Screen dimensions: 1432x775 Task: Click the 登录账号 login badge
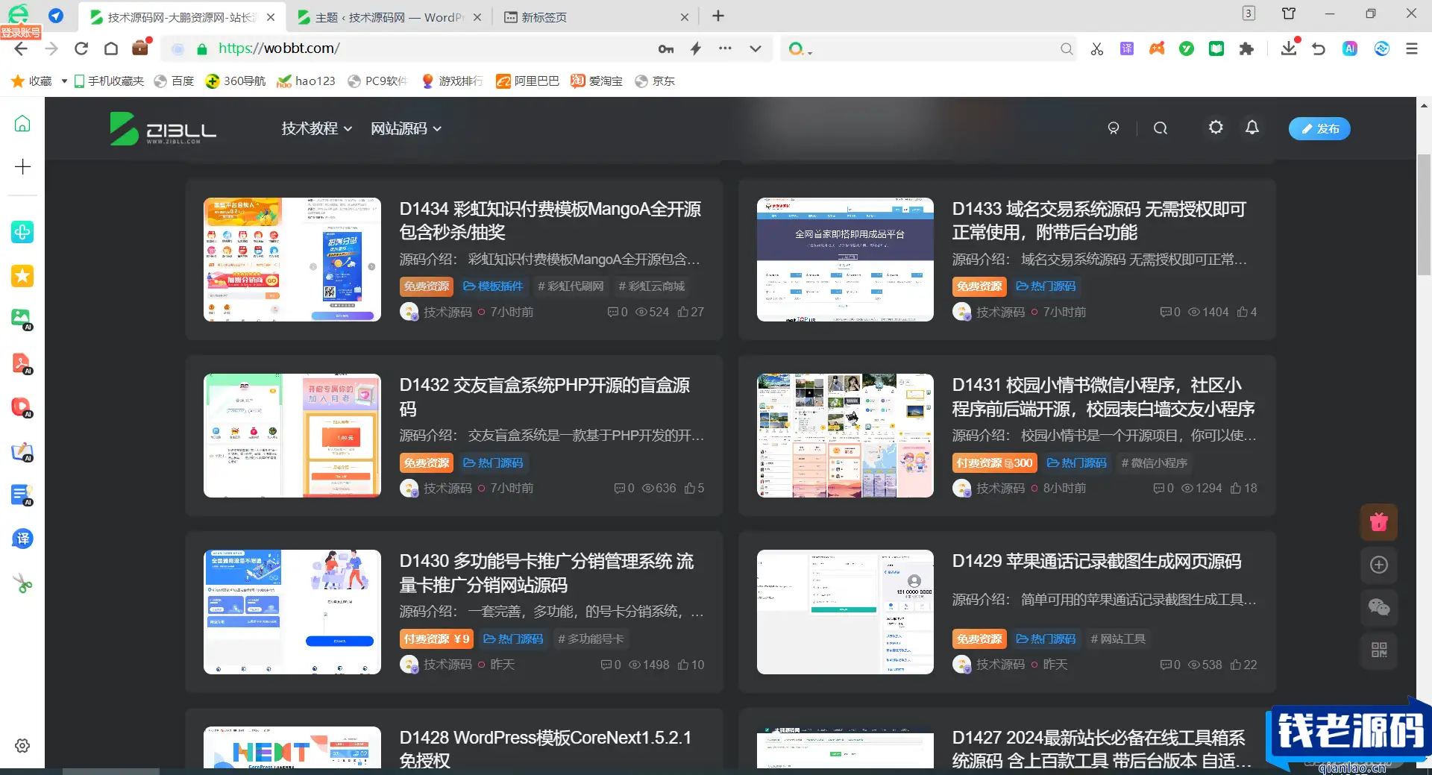20,32
